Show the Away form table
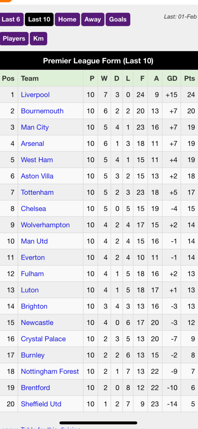Screen dimensions: 198x429 coord(93,19)
